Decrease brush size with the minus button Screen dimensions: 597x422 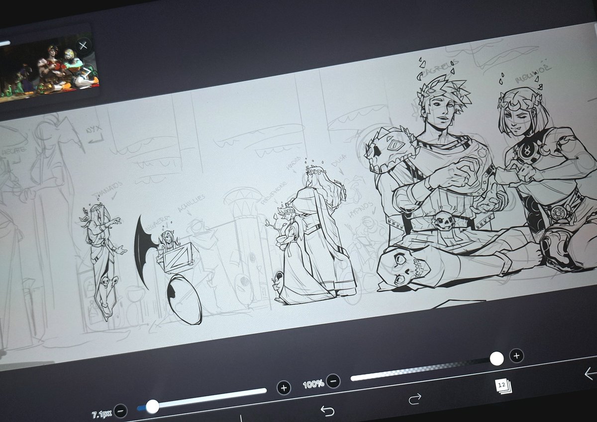120,411
